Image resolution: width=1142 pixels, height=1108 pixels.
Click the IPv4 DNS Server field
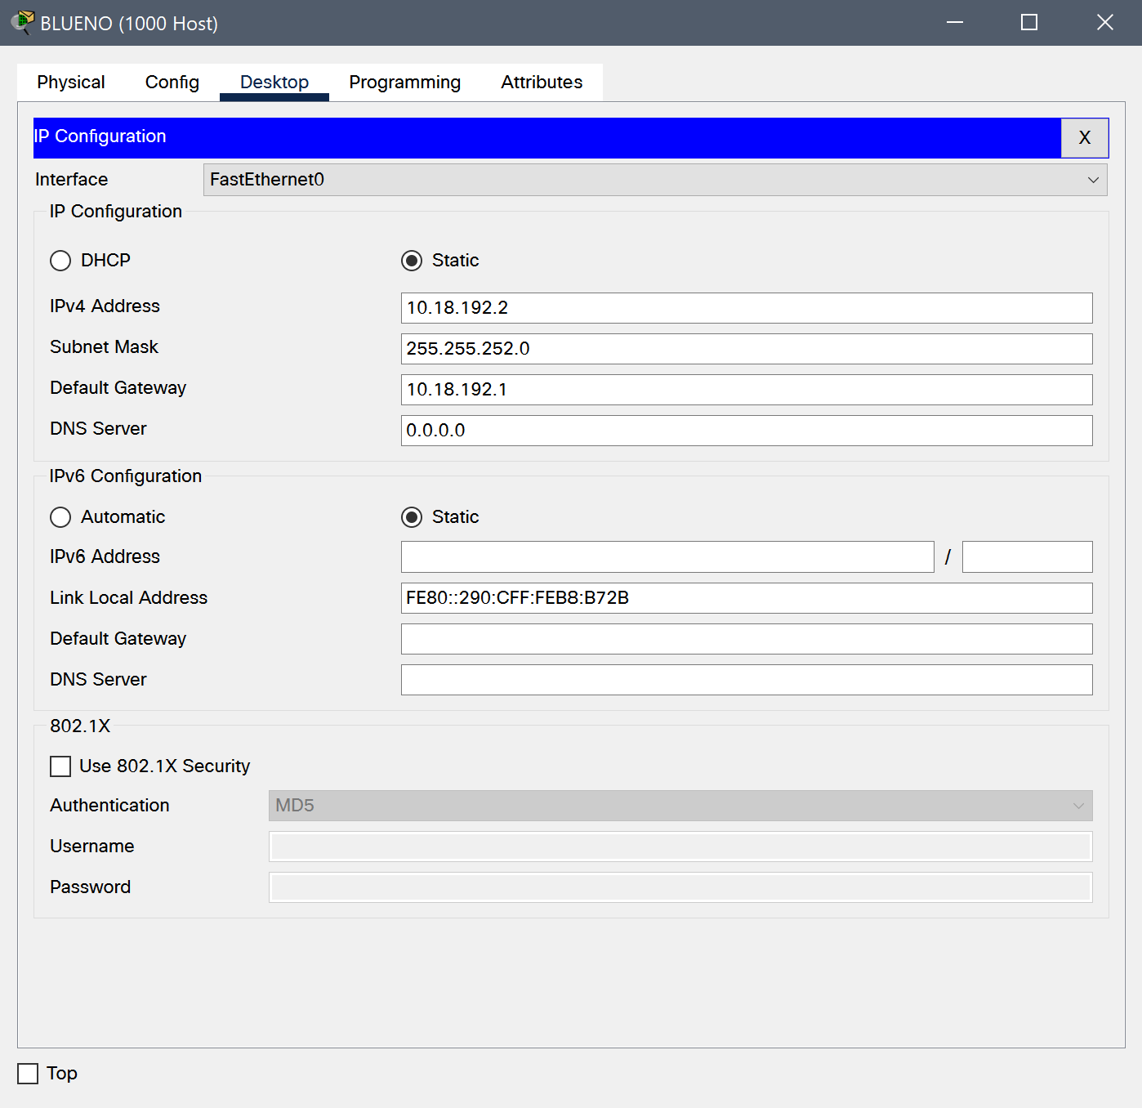click(747, 431)
